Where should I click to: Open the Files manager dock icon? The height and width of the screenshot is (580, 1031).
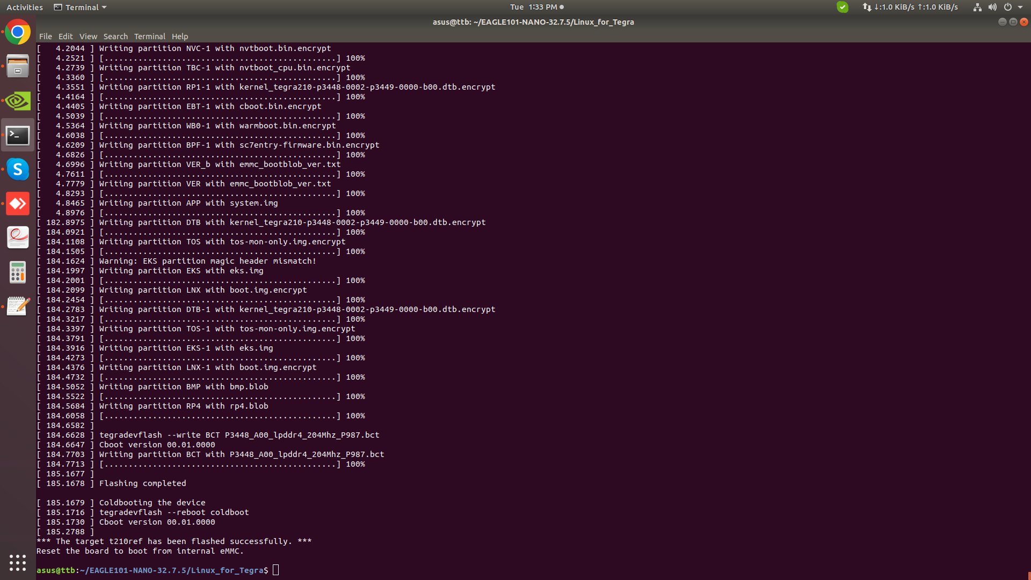tap(18, 67)
